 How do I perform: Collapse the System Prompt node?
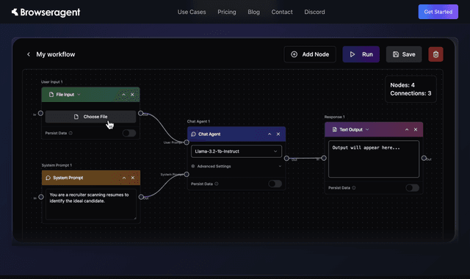pos(124,178)
